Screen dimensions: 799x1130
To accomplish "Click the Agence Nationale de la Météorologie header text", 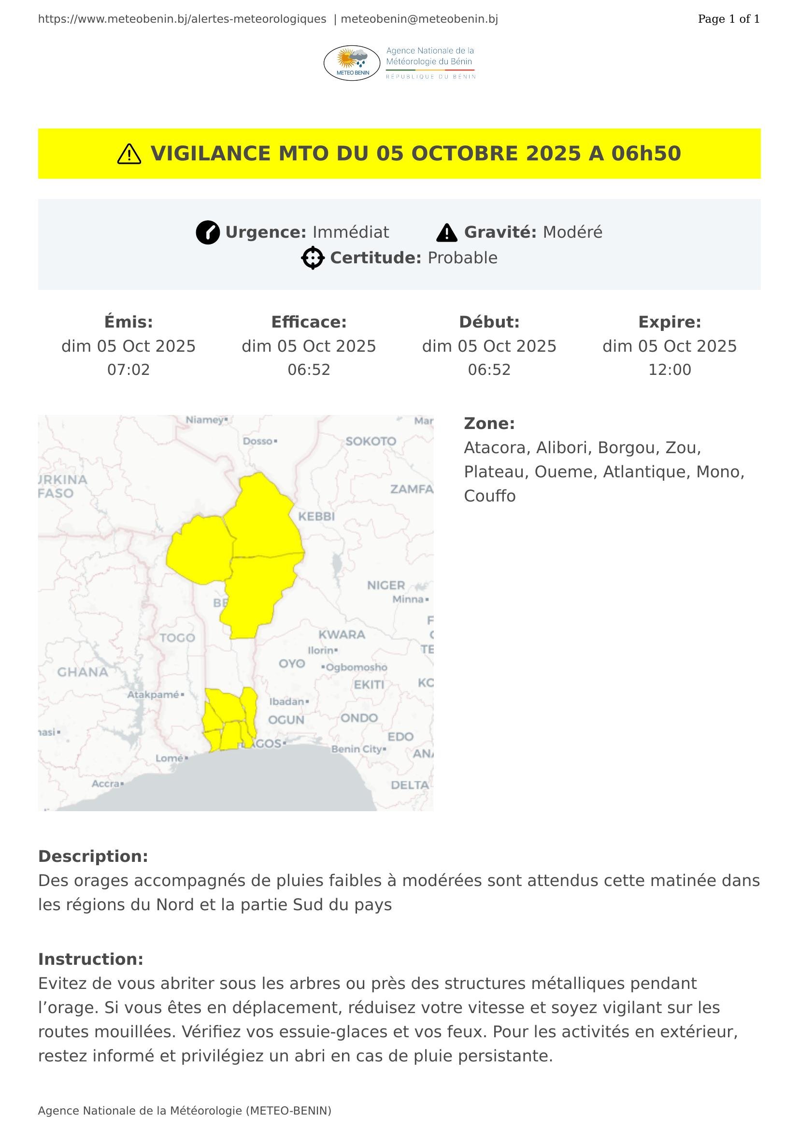I will [429, 56].
